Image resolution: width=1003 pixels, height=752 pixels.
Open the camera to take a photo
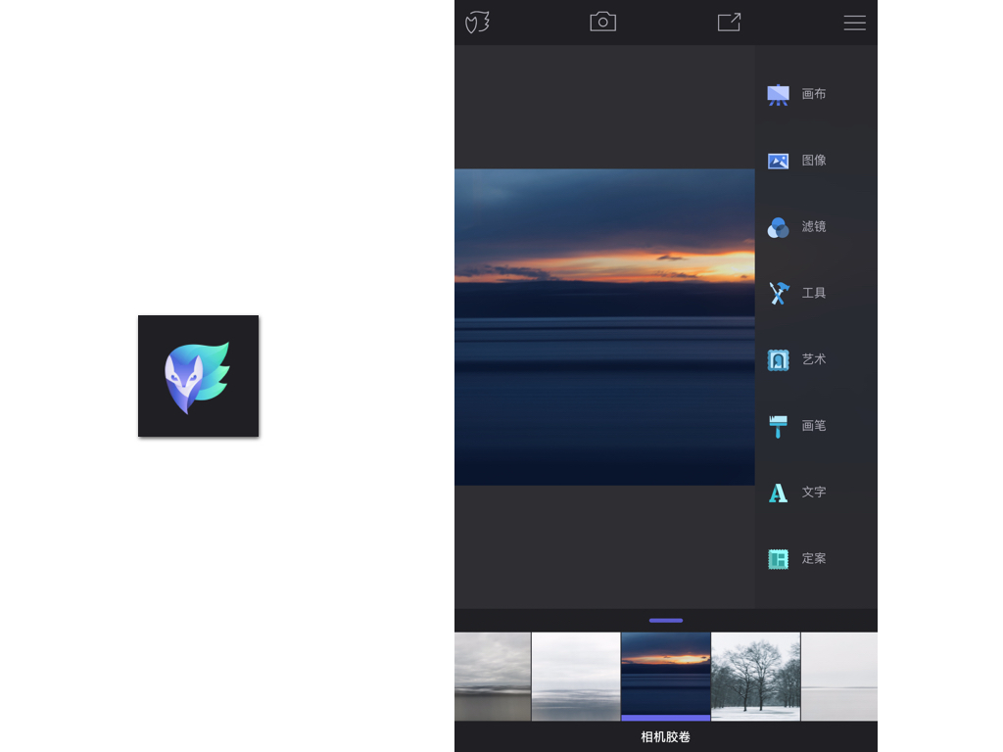pos(602,23)
